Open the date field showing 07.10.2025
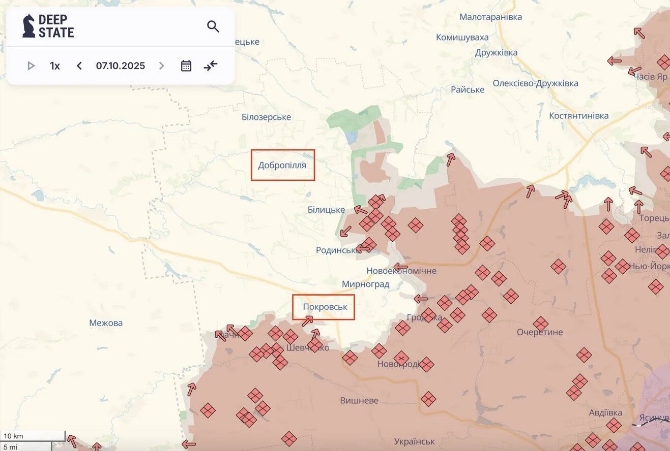The width and height of the screenshot is (670, 451). [x=120, y=66]
